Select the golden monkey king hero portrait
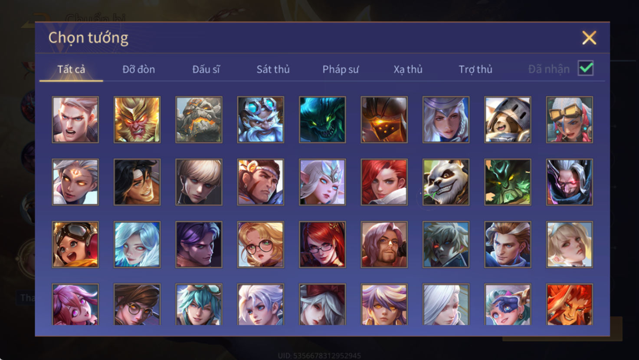The width and height of the screenshot is (639, 360). pyautogui.click(x=137, y=120)
